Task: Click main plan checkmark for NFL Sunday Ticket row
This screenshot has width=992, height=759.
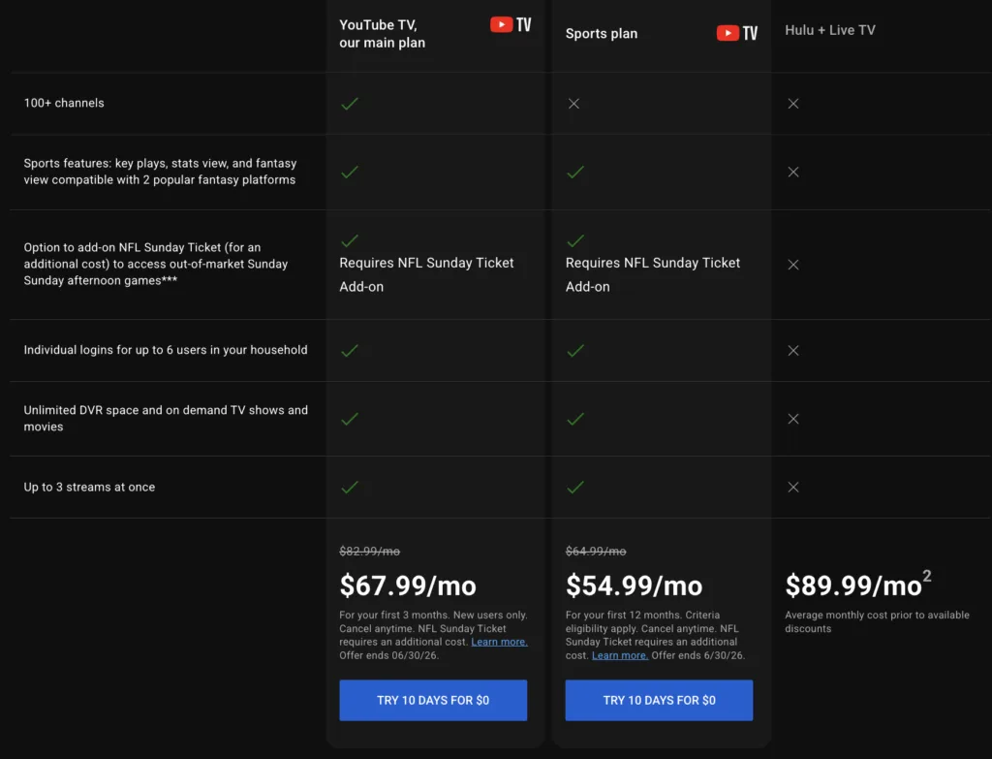Action: pos(350,240)
